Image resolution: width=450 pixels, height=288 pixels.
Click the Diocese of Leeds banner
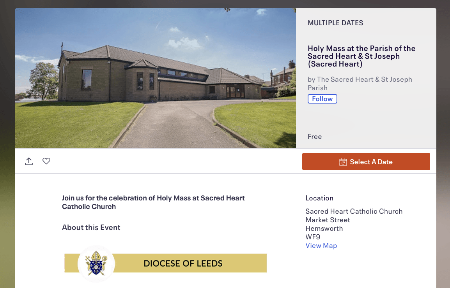(183, 263)
